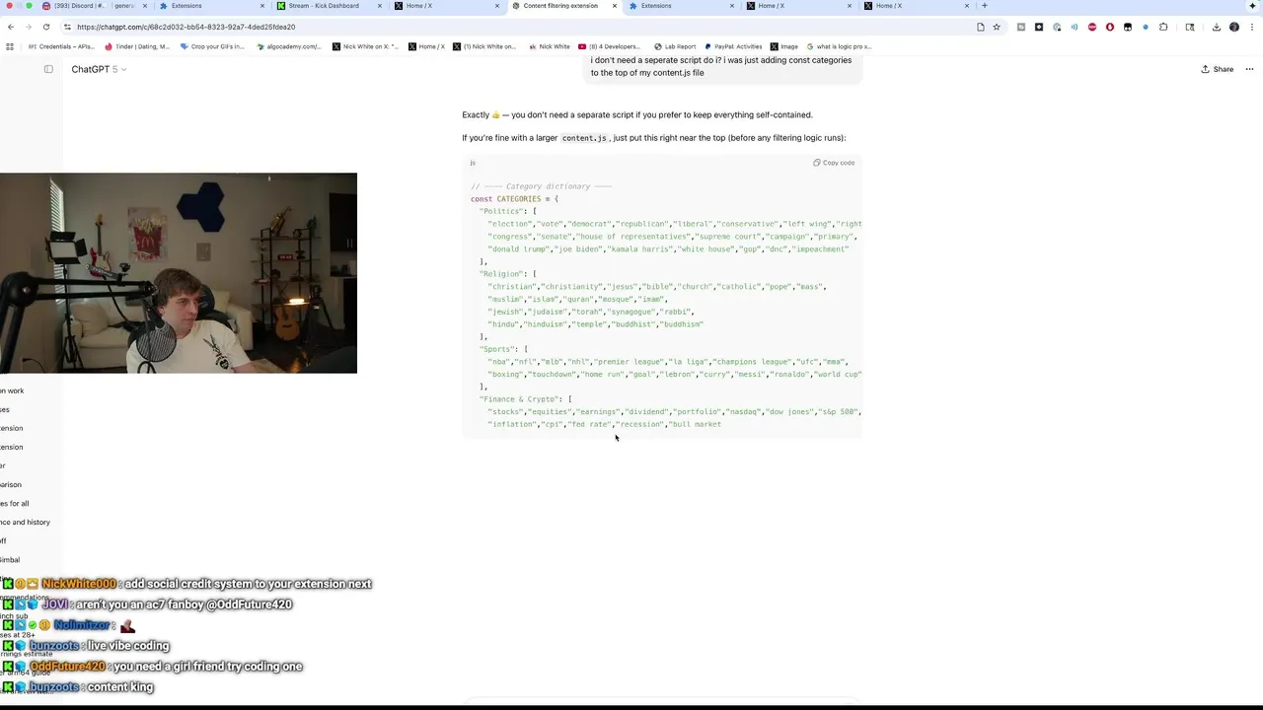The image size is (1263, 710).
Task: Click the webcam video overlay
Action: click(x=179, y=273)
